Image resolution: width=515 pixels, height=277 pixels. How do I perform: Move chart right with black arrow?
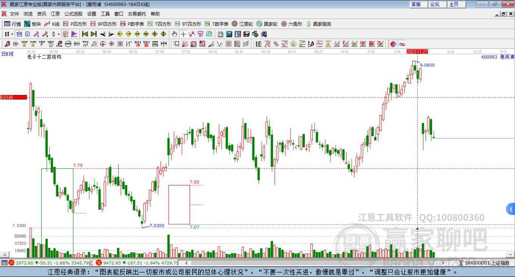(x=111, y=34)
